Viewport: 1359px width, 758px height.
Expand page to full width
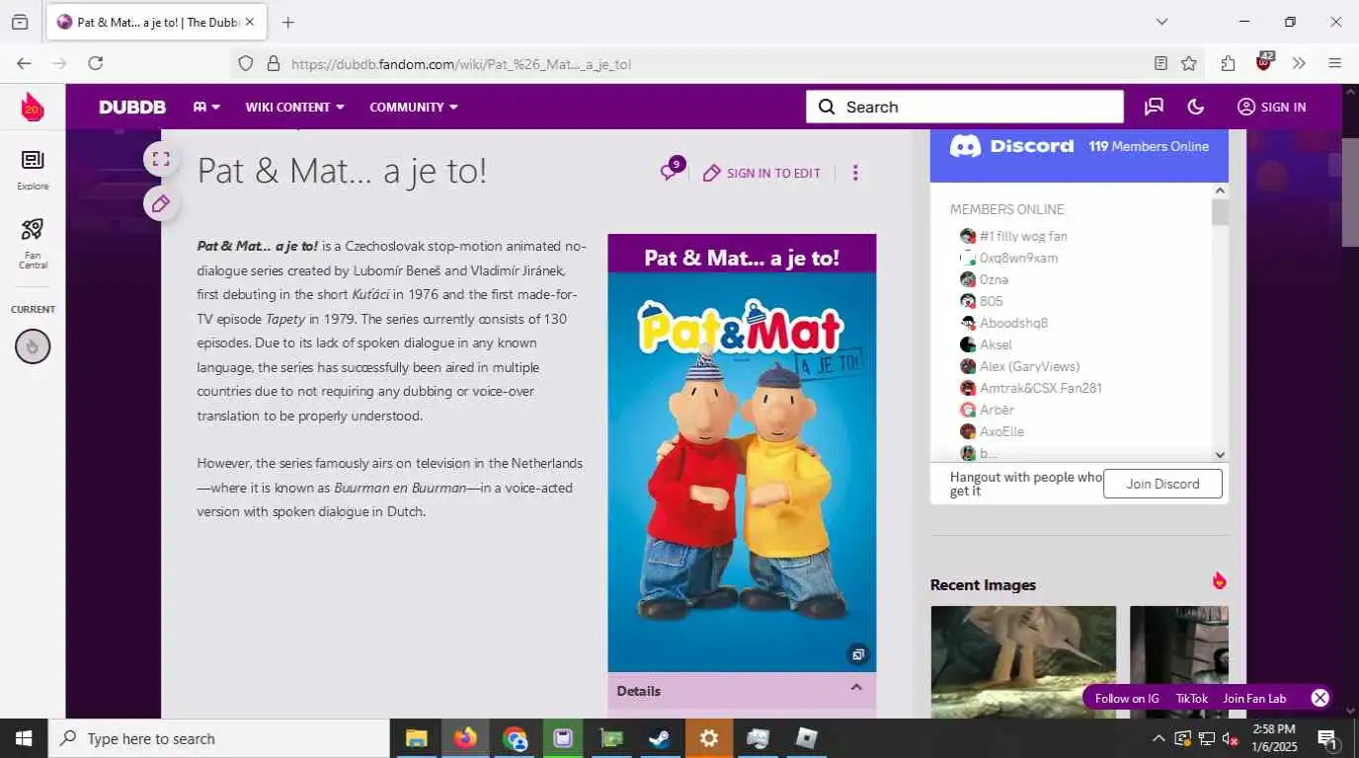[161, 159]
